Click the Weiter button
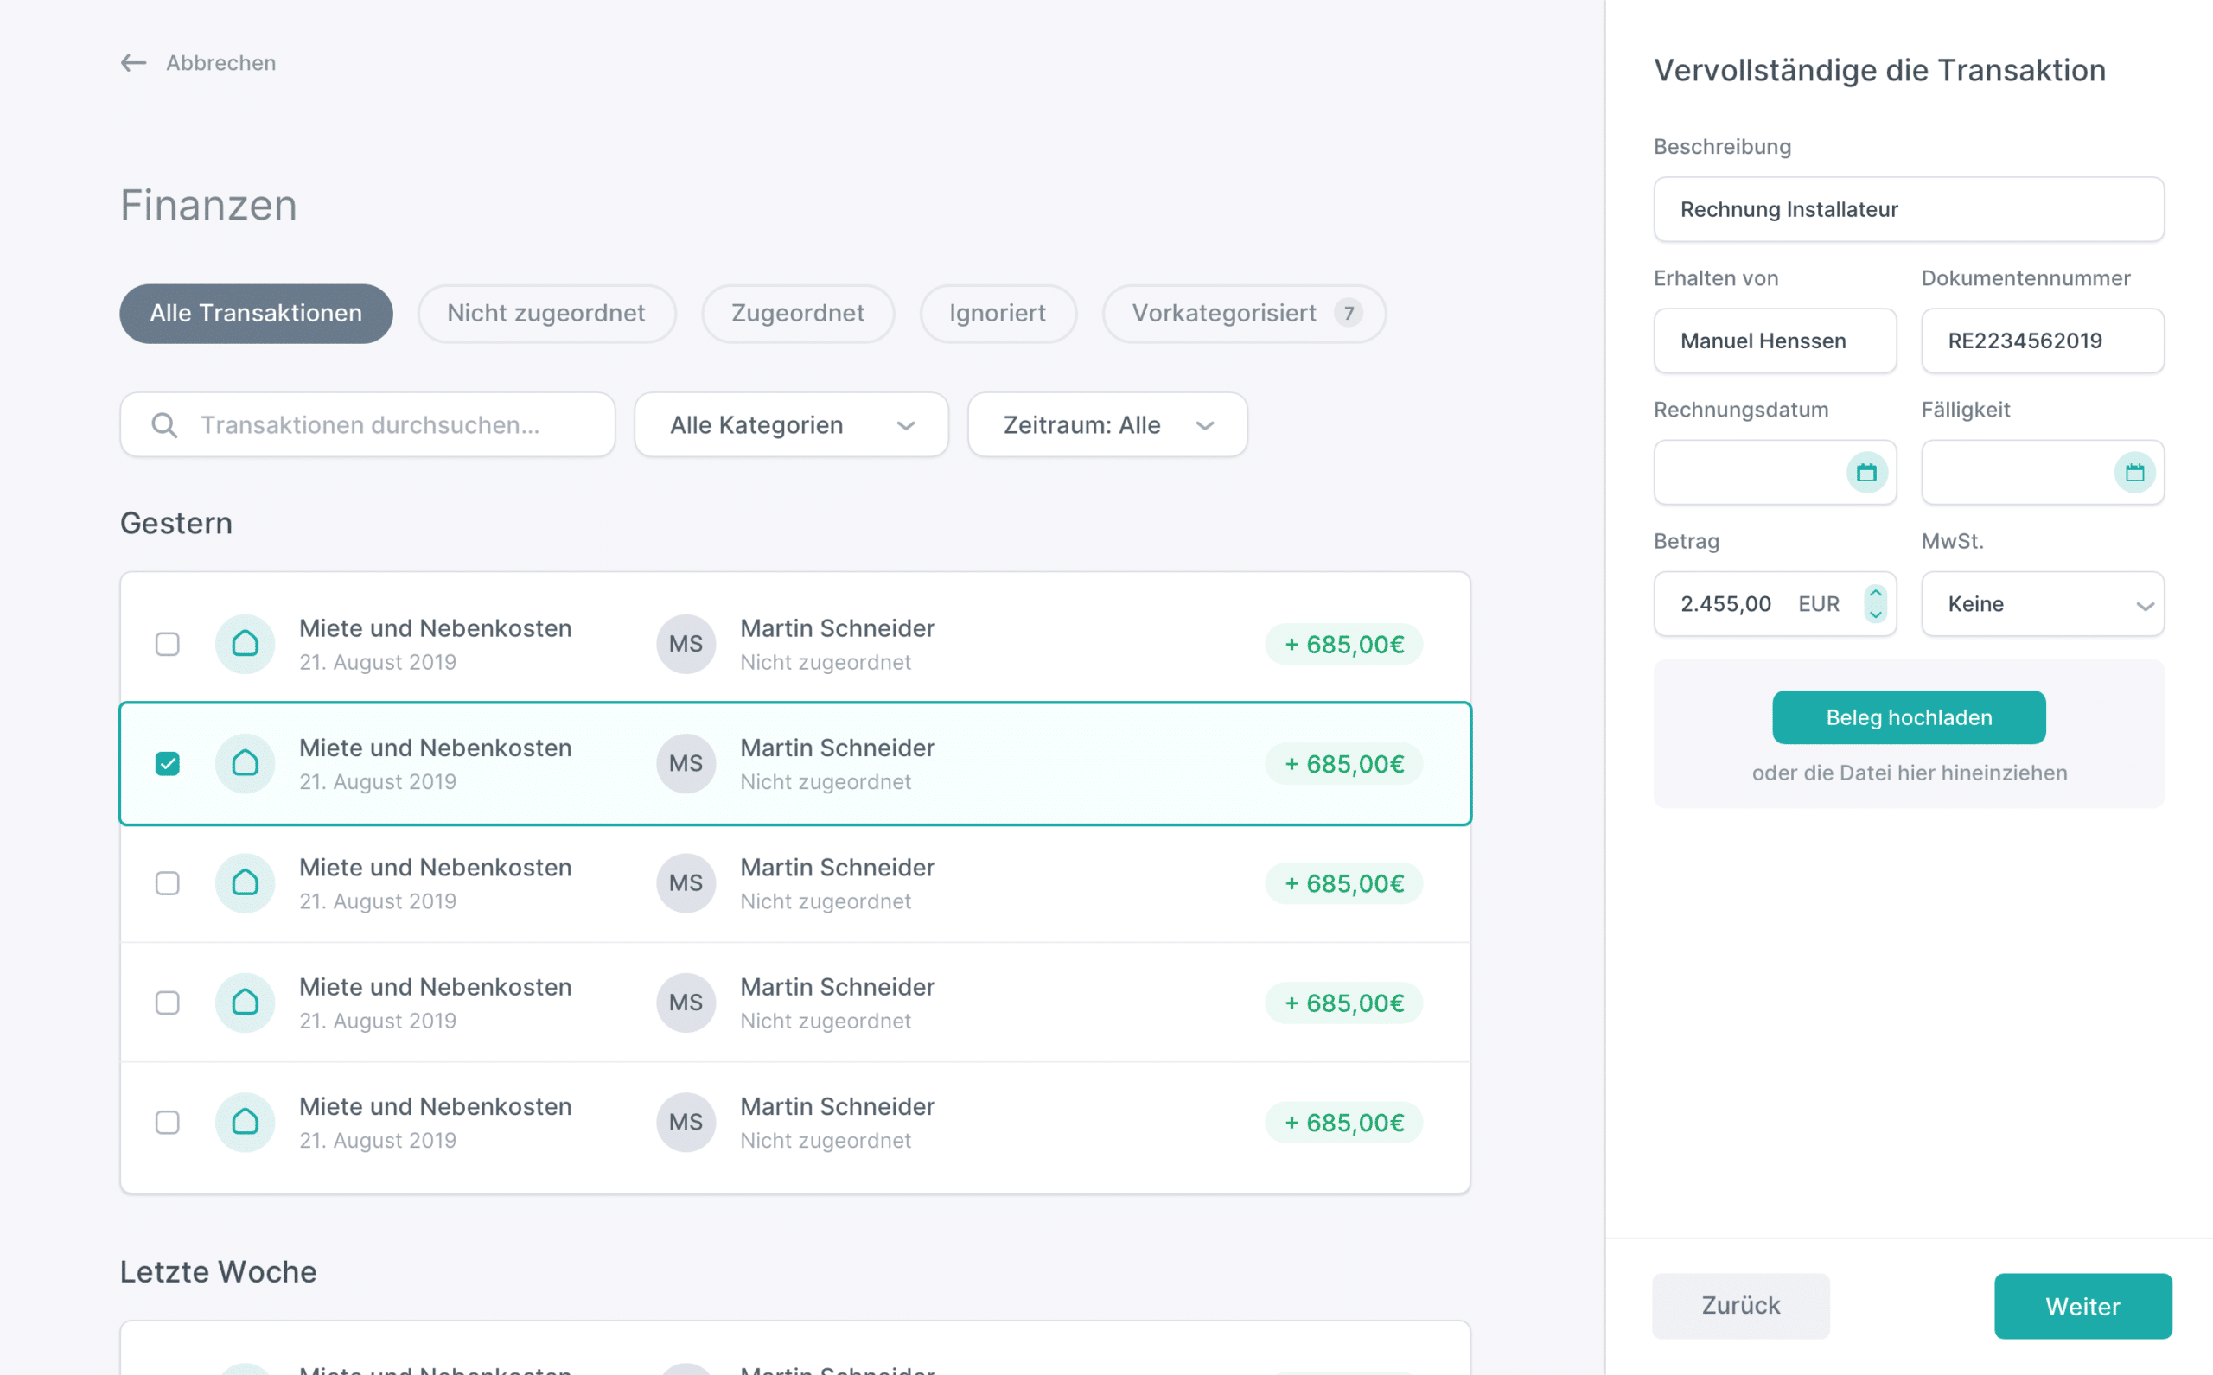2213x1375 pixels. point(2082,1306)
